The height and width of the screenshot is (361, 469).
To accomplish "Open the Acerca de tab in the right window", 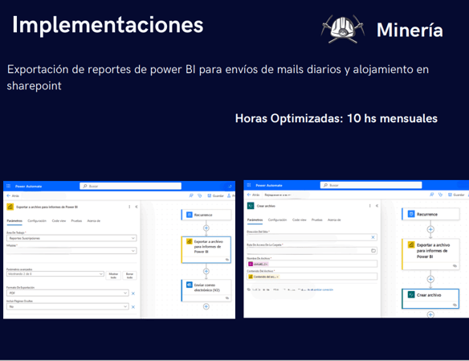I will (334, 219).
